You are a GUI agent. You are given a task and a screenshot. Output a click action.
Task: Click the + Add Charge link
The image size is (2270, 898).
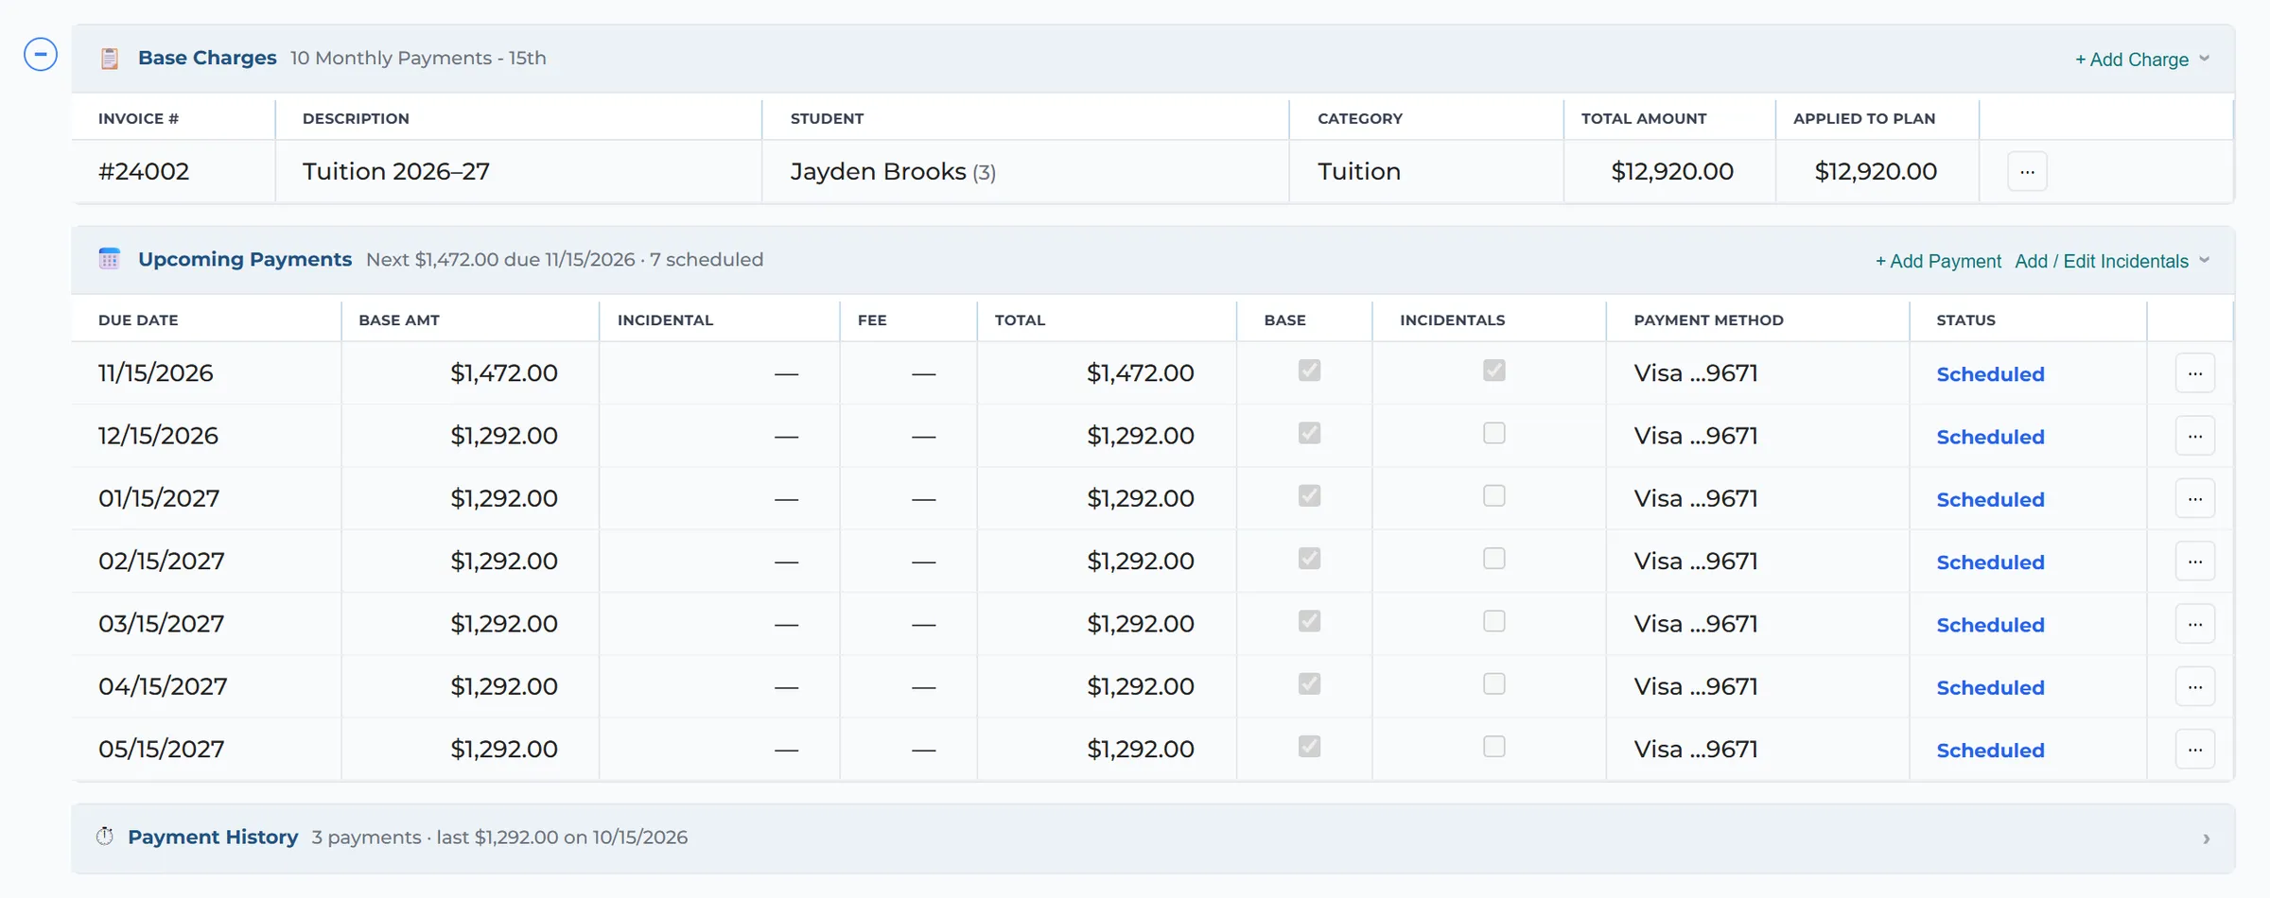pyautogui.click(x=2132, y=60)
